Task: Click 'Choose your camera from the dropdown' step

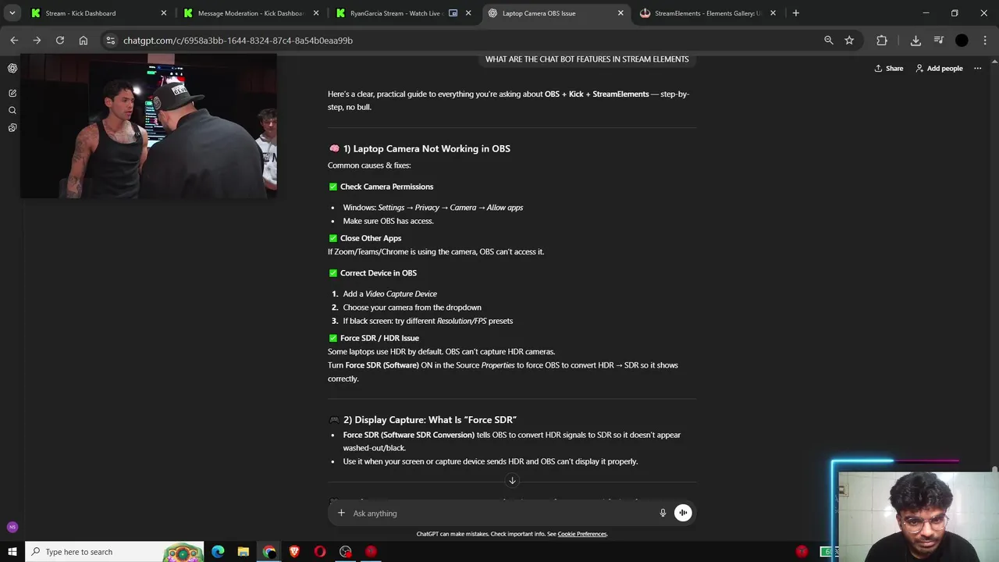Action: 412,308
